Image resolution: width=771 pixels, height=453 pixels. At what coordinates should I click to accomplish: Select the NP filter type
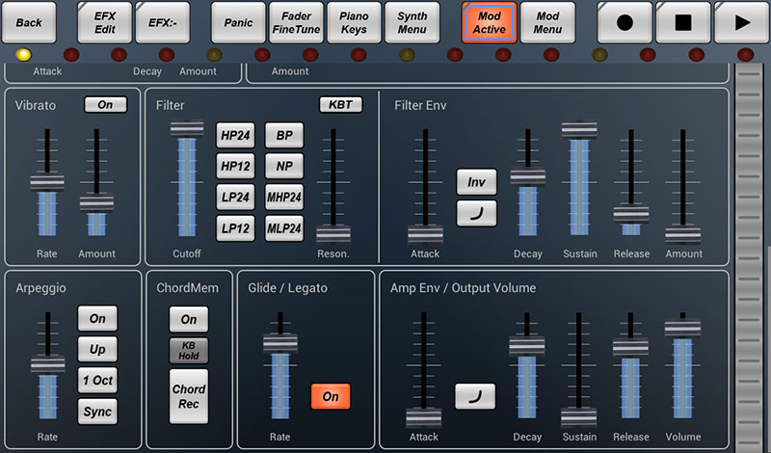pyautogui.click(x=284, y=166)
